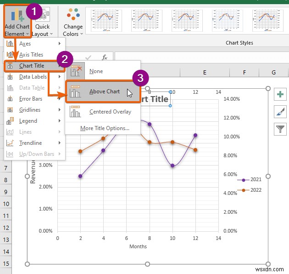Click the 2021 legend entry
Screen dimensions: 289x274
[x=249, y=179]
